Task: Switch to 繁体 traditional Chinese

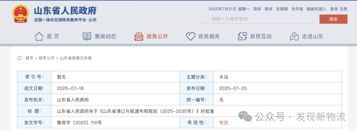Action: click(268, 9)
